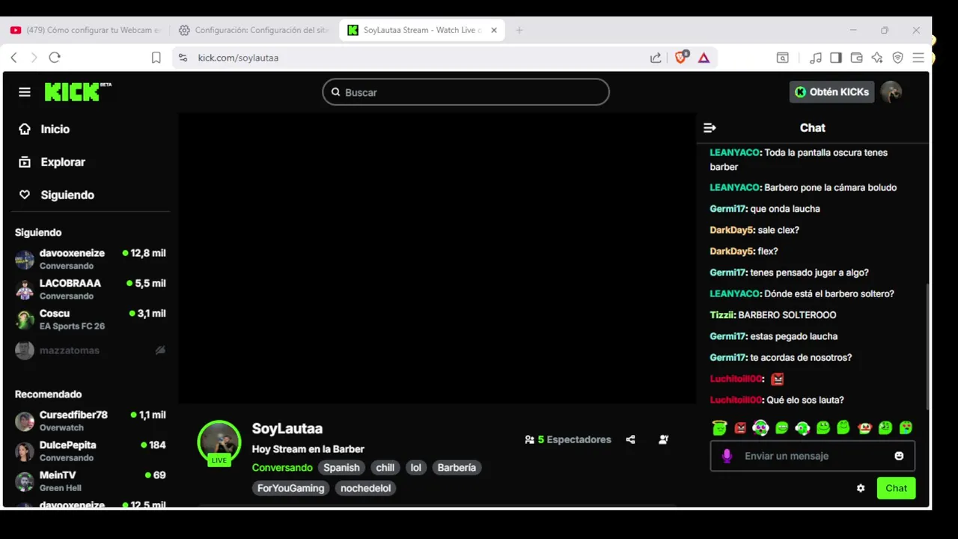Focus the Buscar search field
The width and height of the screenshot is (958, 539).
pyautogui.click(x=466, y=92)
